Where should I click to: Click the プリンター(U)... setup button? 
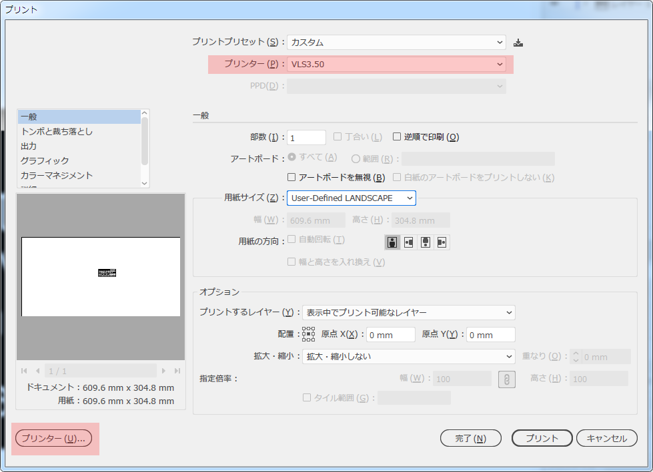53,439
